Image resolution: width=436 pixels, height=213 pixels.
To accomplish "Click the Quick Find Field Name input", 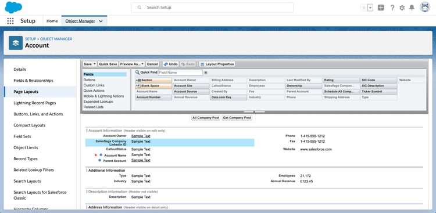I will coord(180,73).
